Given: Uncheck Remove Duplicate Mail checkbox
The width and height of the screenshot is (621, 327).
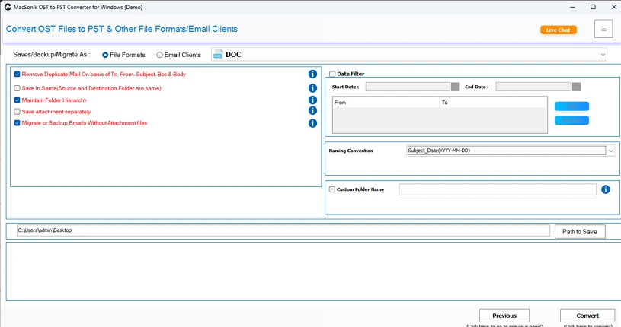Looking at the screenshot, I should coord(18,75).
